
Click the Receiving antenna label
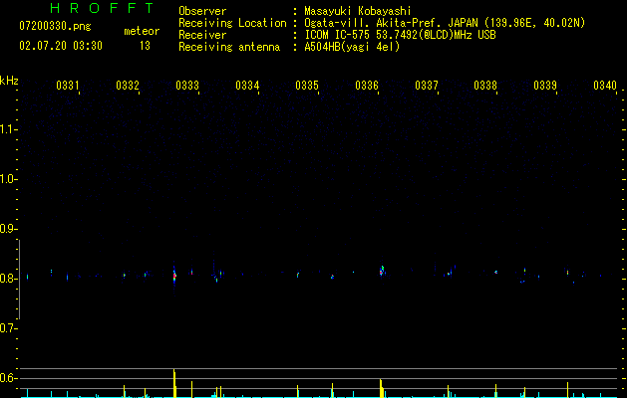click(229, 47)
